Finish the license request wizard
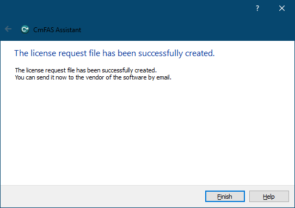The image size is (295, 208). [225, 197]
